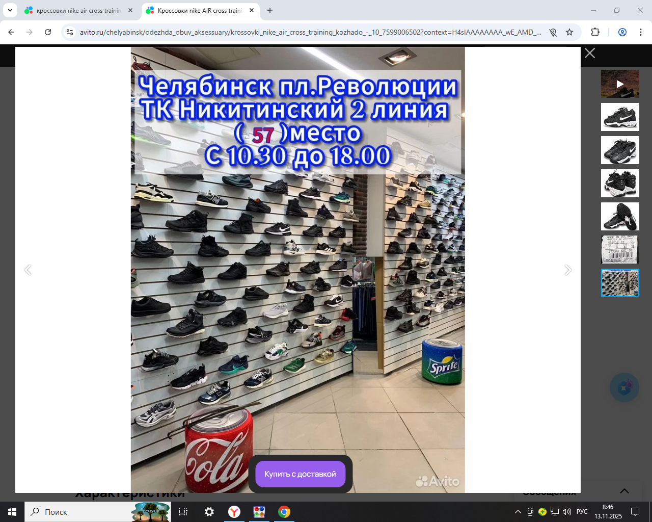Viewport: 652px width, 522px height.
Task: Launch Yandex Browser from the taskbar
Action: [x=234, y=512]
